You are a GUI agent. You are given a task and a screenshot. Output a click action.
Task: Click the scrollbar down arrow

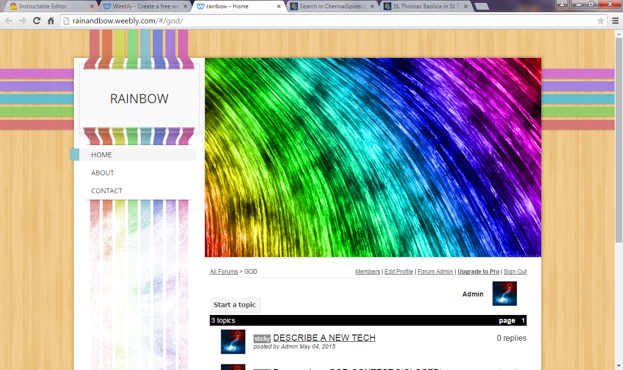[619, 366]
